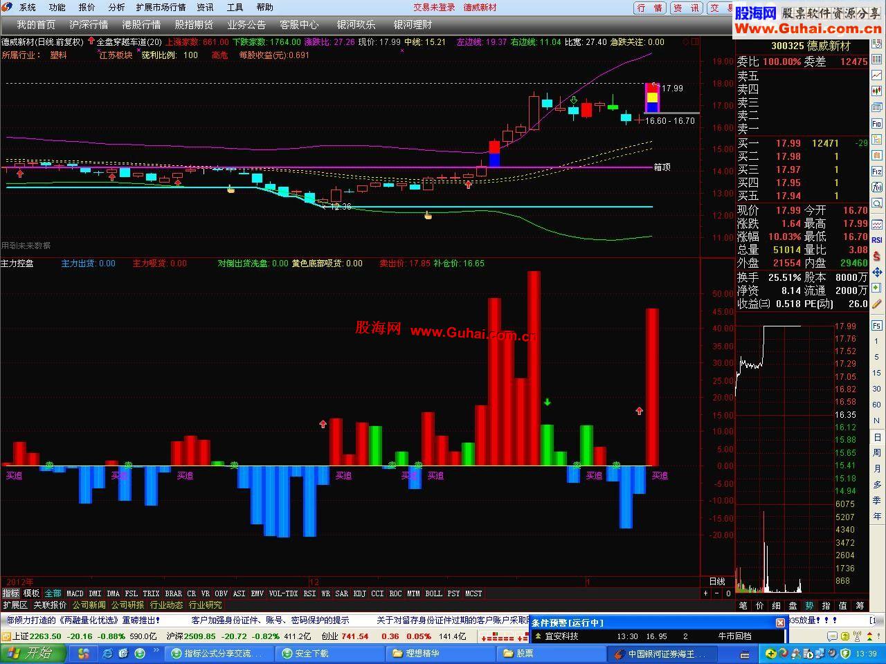Open 银河理财 page

click(x=413, y=24)
